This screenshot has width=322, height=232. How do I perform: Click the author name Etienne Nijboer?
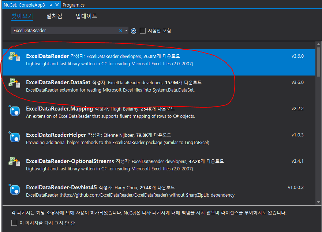pos(119,135)
